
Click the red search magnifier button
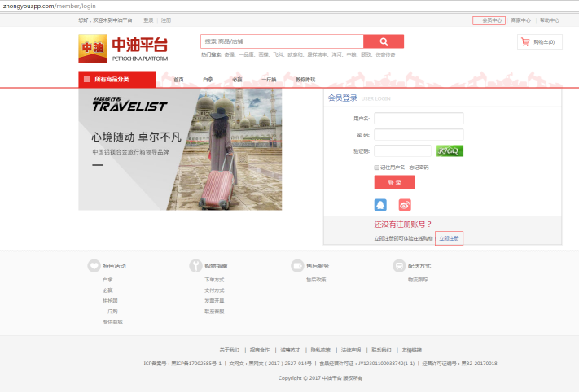[384, 41]
